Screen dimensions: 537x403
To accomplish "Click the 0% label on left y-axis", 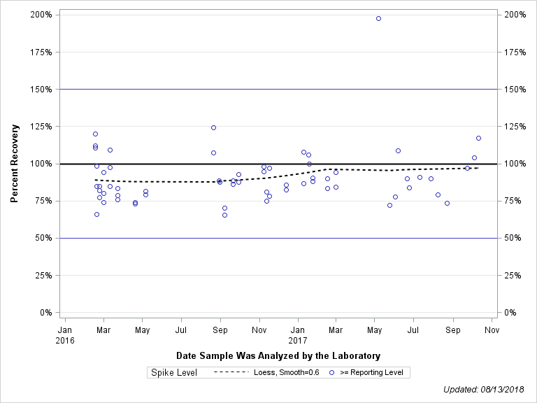I will click(x=46, y=313).
